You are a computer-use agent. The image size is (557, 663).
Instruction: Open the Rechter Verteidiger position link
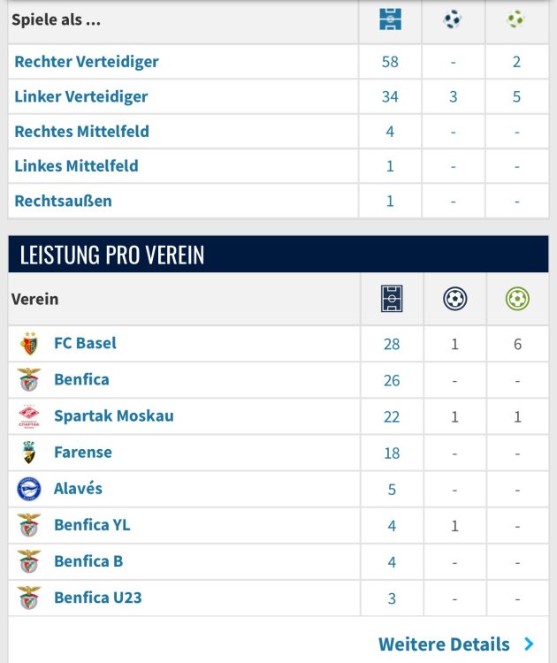coord(87,62)
